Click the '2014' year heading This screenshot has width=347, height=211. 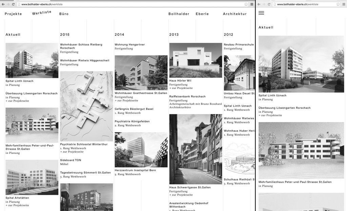pyautogui.click(x=120, y=34)
